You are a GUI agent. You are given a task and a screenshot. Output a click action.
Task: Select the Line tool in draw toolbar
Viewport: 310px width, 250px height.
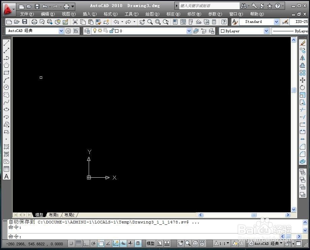pyautogui.click(x=6, y=43)
